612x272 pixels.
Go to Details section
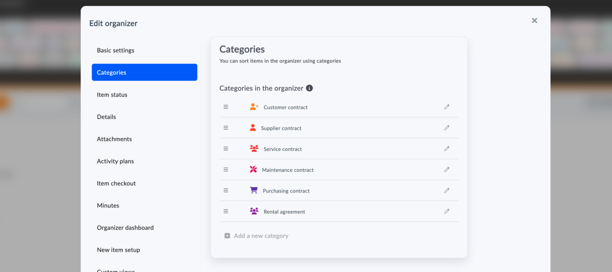click(144, 117)
